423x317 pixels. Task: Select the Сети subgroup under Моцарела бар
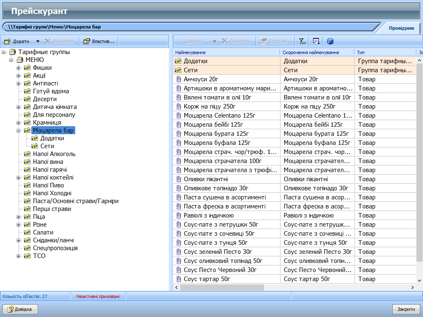[x=47, y=146]
